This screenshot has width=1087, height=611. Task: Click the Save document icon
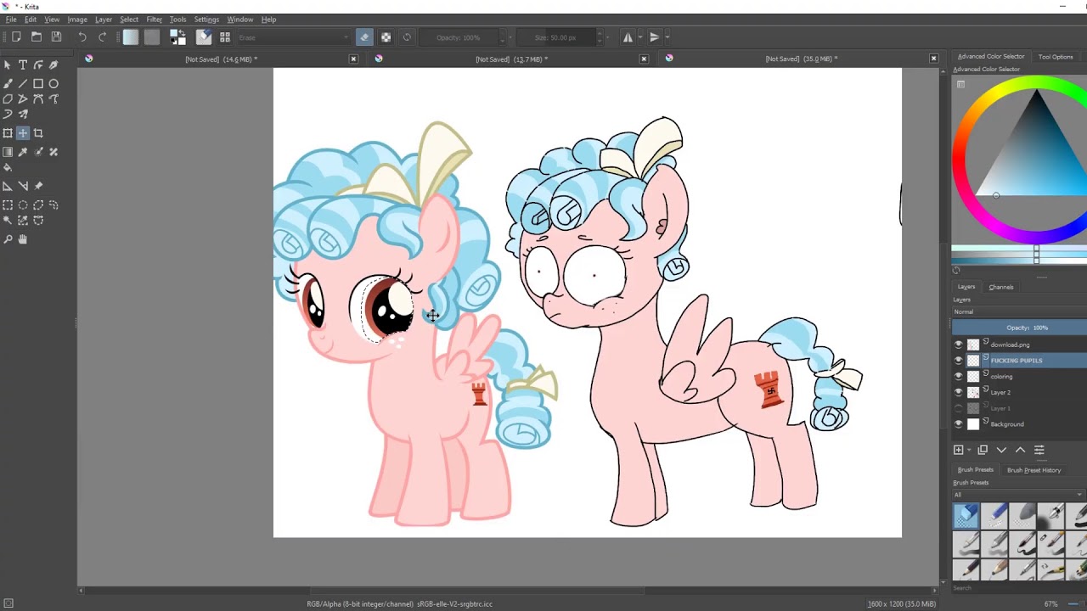tap(56, 37)
